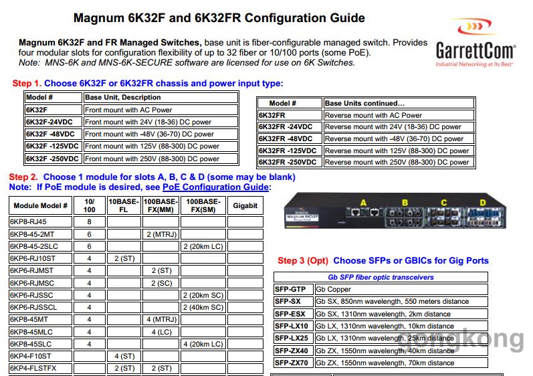The image size is (533, 376).
Task: Select module 6KP6-RJMST row label
Action: coord(40,270)
